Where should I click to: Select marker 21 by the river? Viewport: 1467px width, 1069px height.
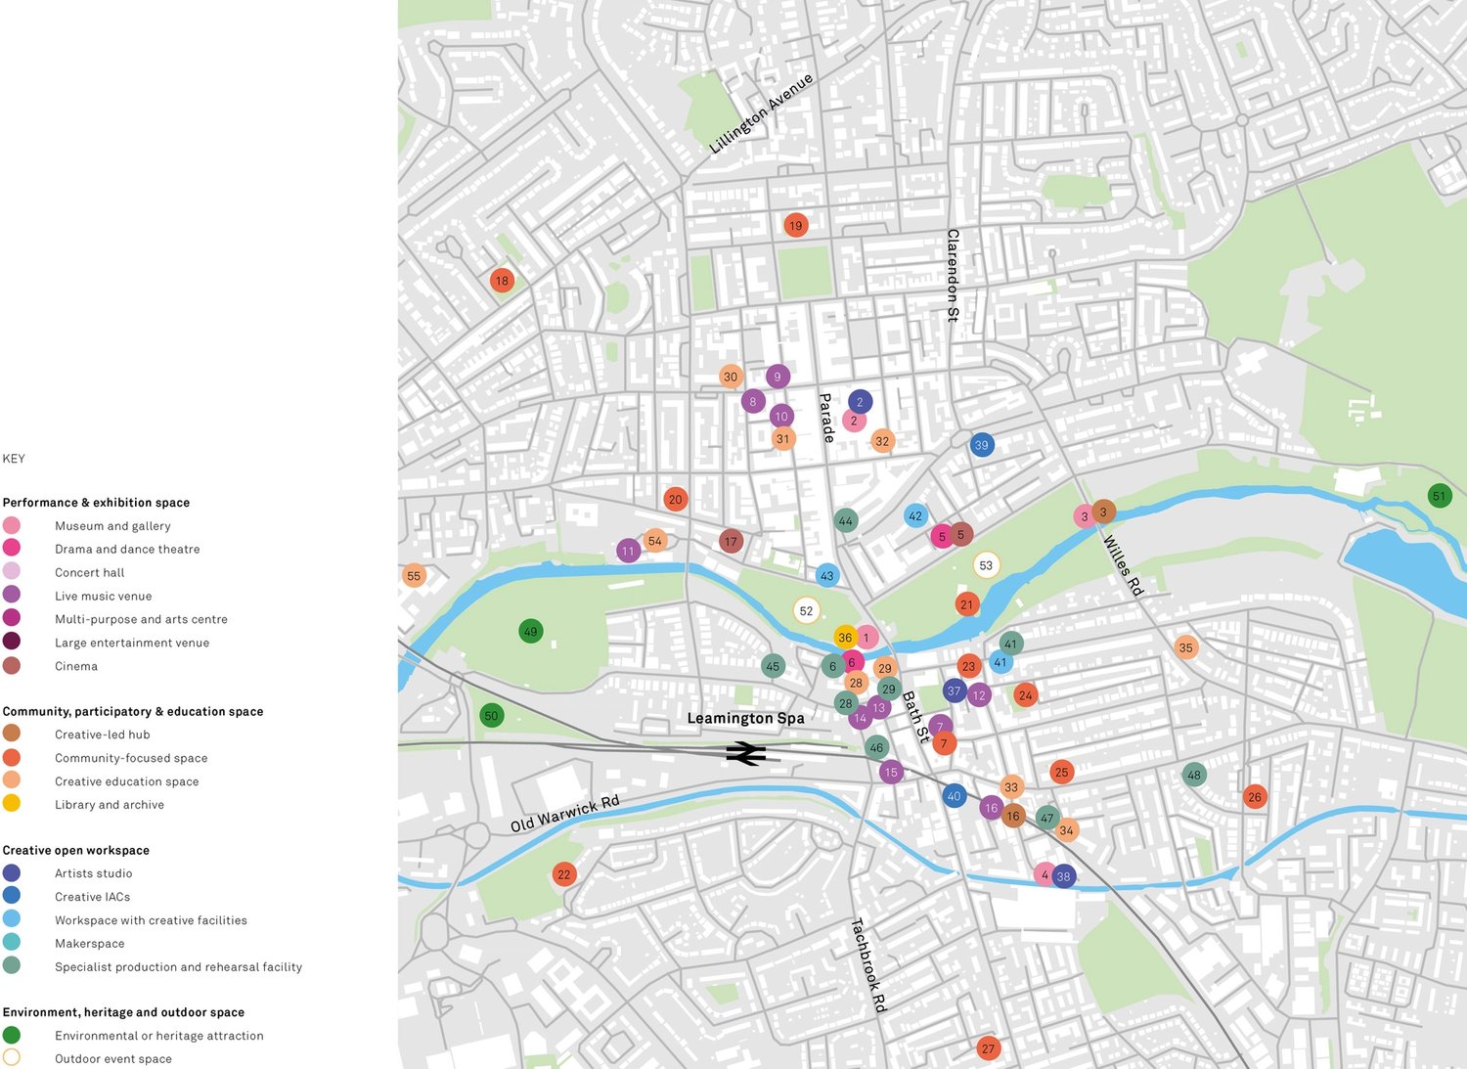click(x=967, y=604)
